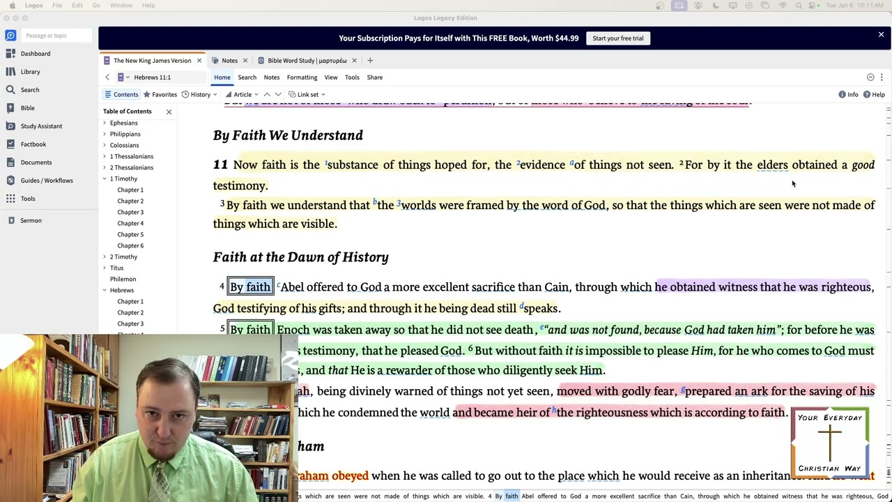892x502 pixels.
Task: Open the Help menu in macOS menu bar
Action: tap(148, 6)
